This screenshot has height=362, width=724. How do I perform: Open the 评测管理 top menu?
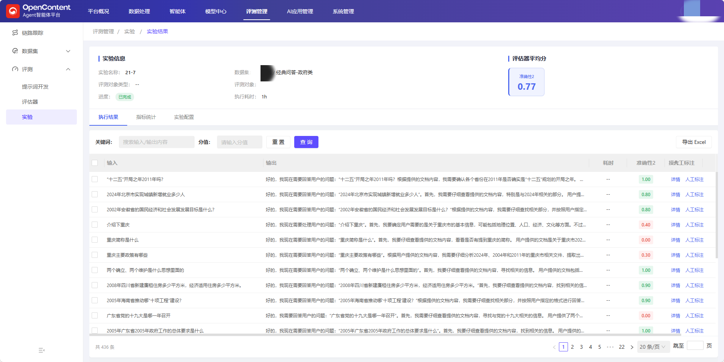click(257, 11)
